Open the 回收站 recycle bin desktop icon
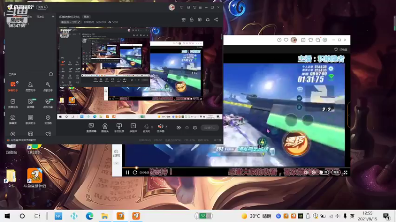The image size is (396, 222). [x=11, y=149]
